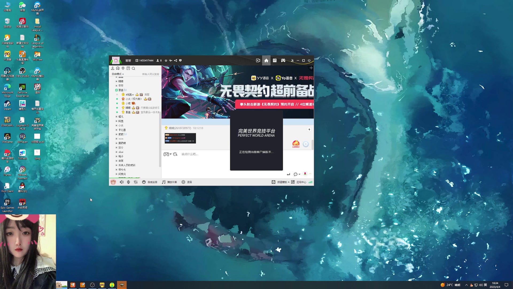Mute the speaker volume icon
Image resolution: width=513 pixels, height=289 pixels.
tap(121, 182)
